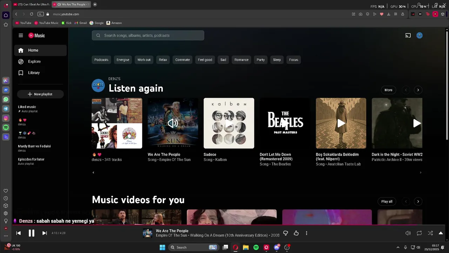This screenshot has width=449, height=253.
Task: Open the Kick bookmark
Action: (x=66, y=23)
